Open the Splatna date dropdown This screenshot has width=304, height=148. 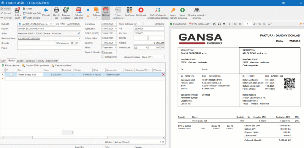pyautogui.click(x=115, y=43)
